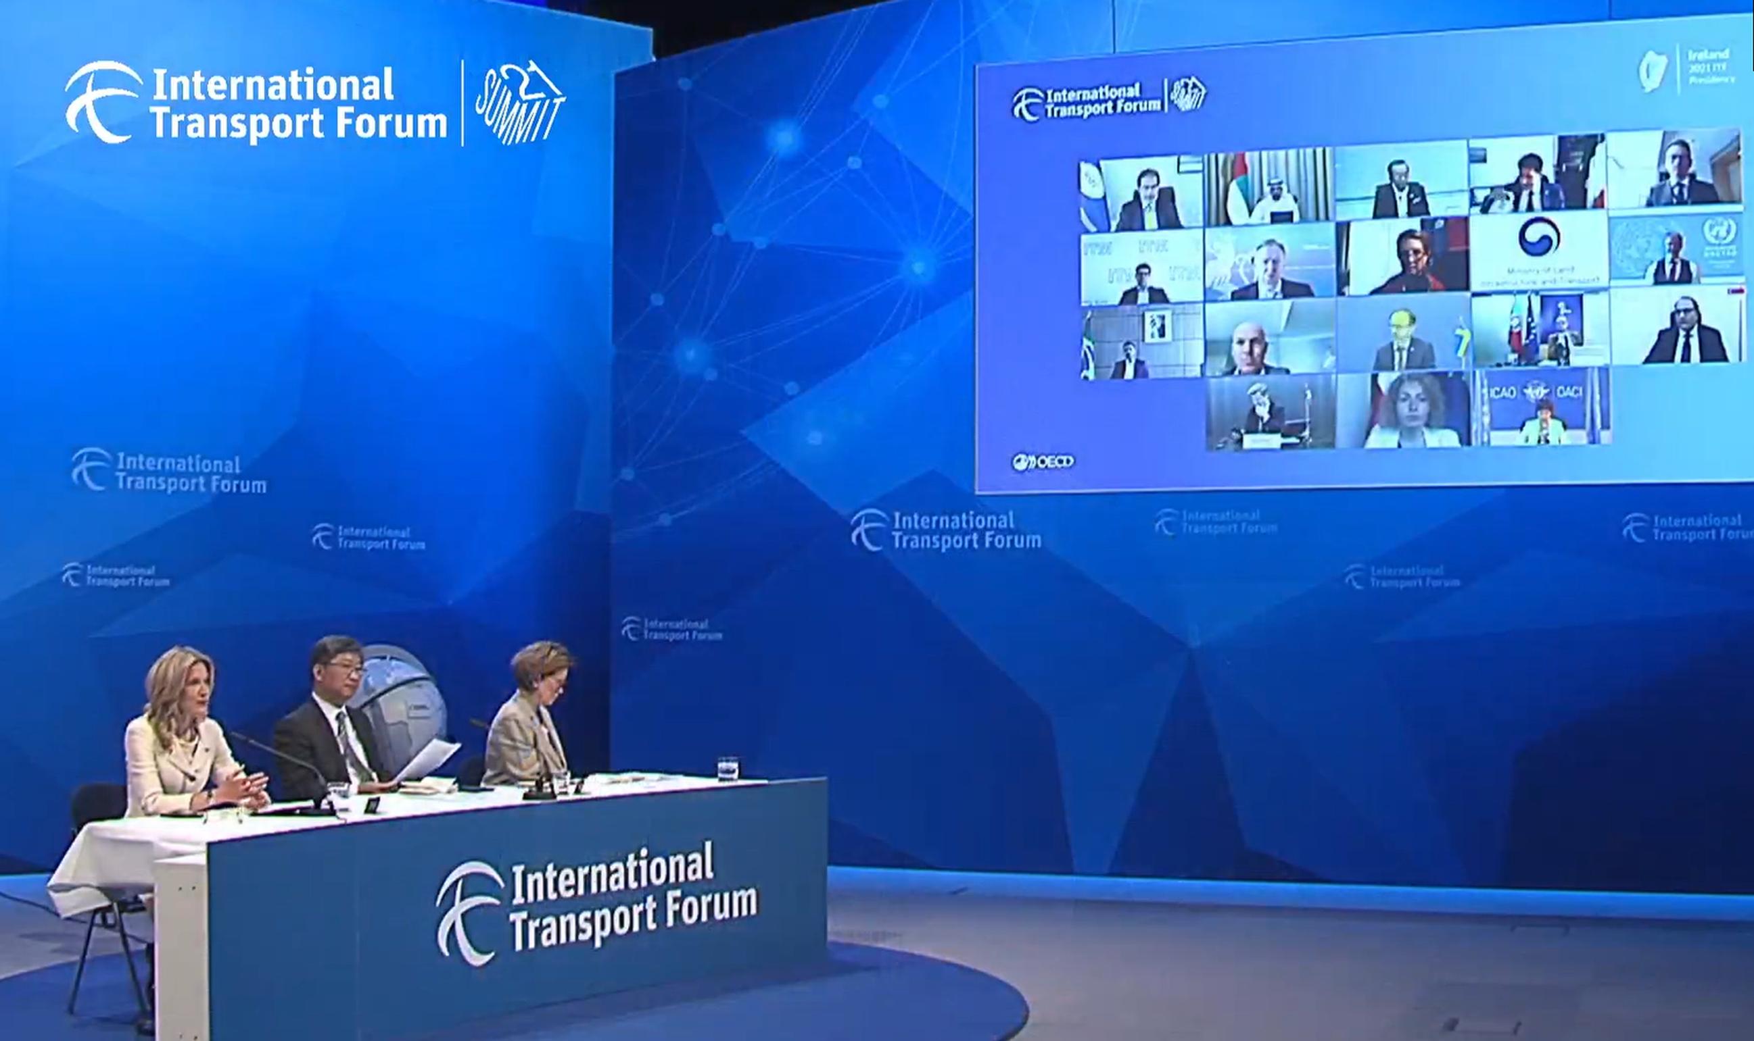Select the curly-haired woman's tile in the bottom row
Viewport: 1754px width, 1041px height.
(1404, 409)
